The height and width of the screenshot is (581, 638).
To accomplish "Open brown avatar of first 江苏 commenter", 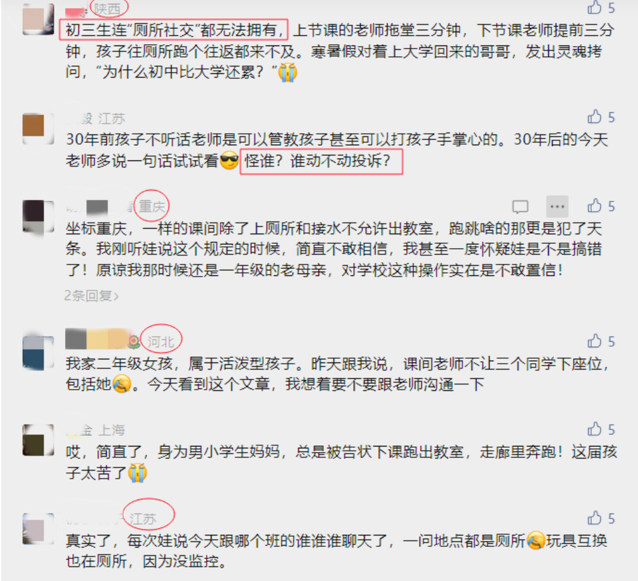I will (x=39, y=128).
